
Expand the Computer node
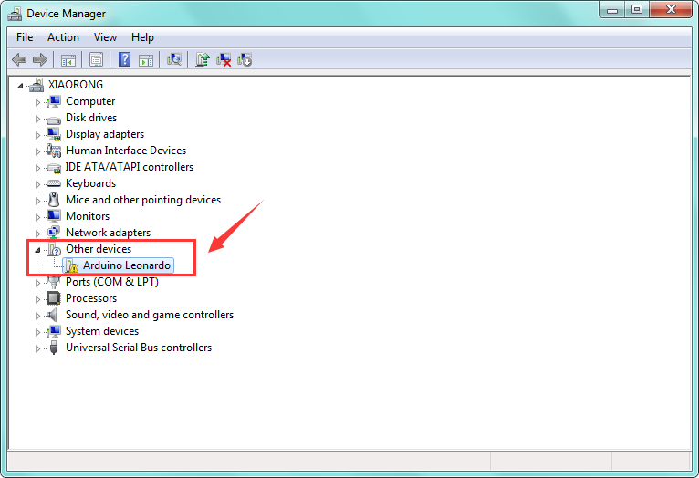tap(37, 102)
